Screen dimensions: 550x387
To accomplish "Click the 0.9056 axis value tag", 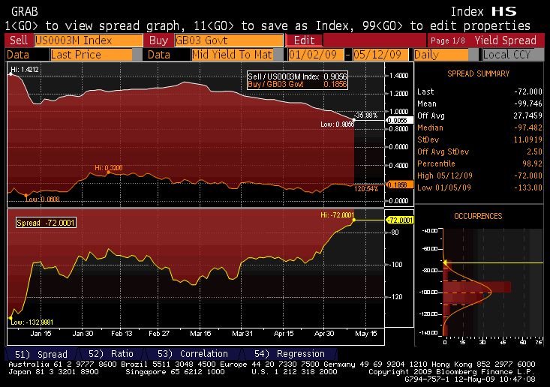I will pos(399,120).
